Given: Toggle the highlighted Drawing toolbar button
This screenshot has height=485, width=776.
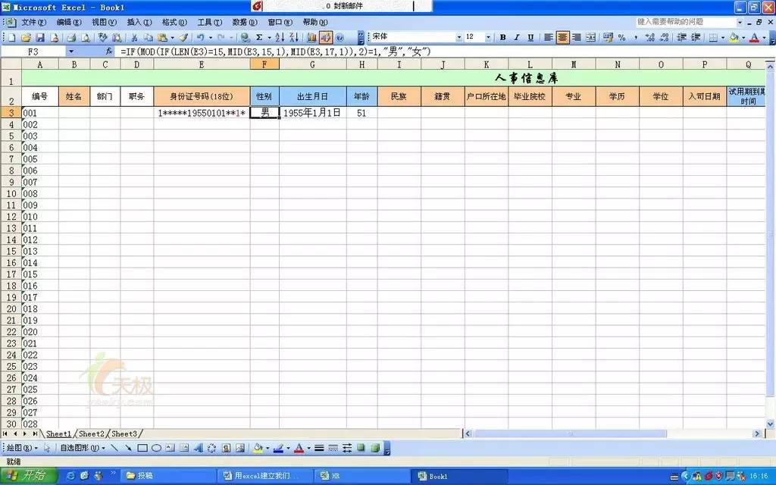Looking at the screenshot, I should [326, 38].
